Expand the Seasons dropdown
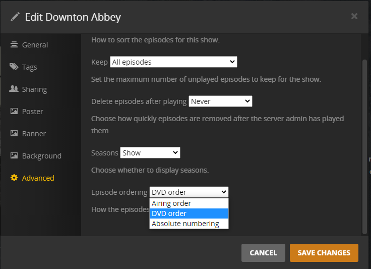 [x=150, y=153]
